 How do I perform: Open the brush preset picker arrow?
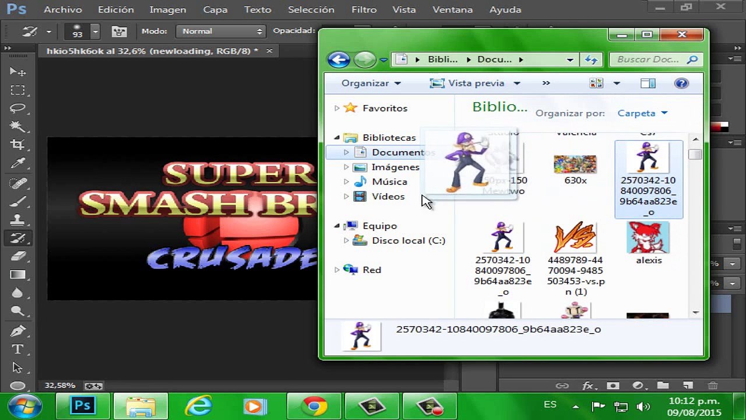pos(95,32)
